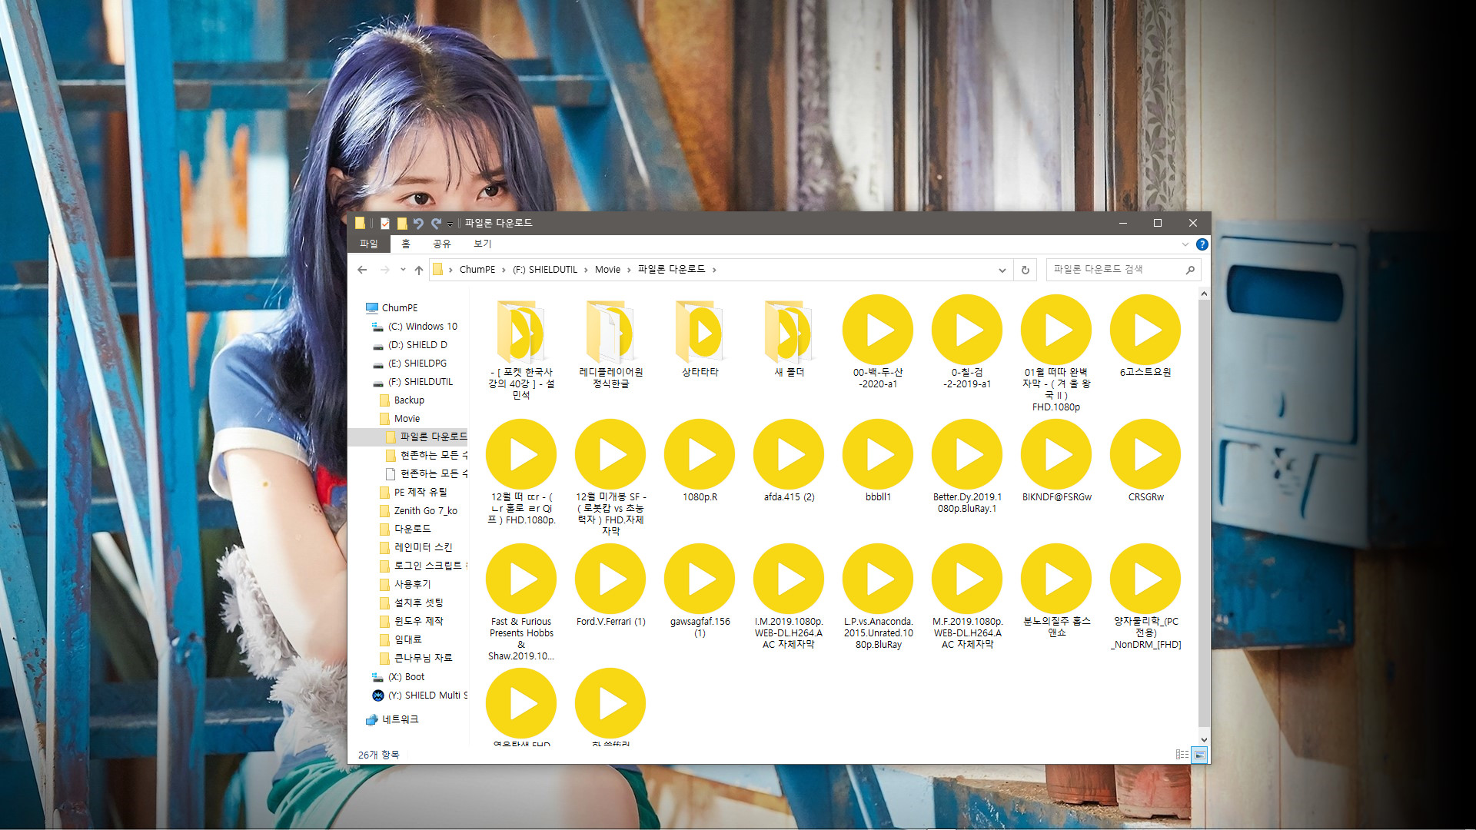Click the file list scrollbar up arrow
1476x830 pixels.
[1204, 294]
